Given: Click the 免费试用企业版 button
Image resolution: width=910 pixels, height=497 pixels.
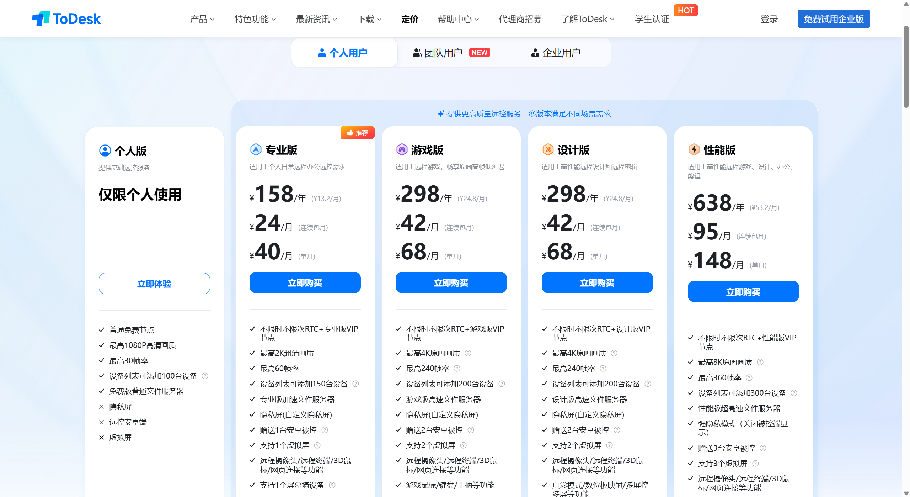Looking at the screenshot, I should (834, 18).
